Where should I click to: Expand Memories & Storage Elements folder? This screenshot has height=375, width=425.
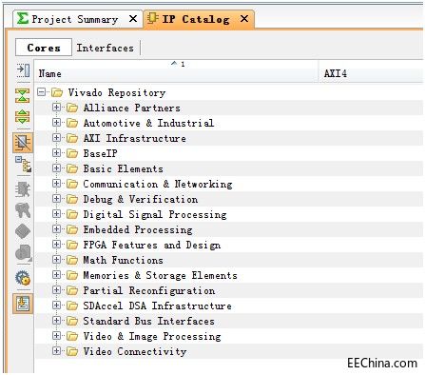pos(57,275)
